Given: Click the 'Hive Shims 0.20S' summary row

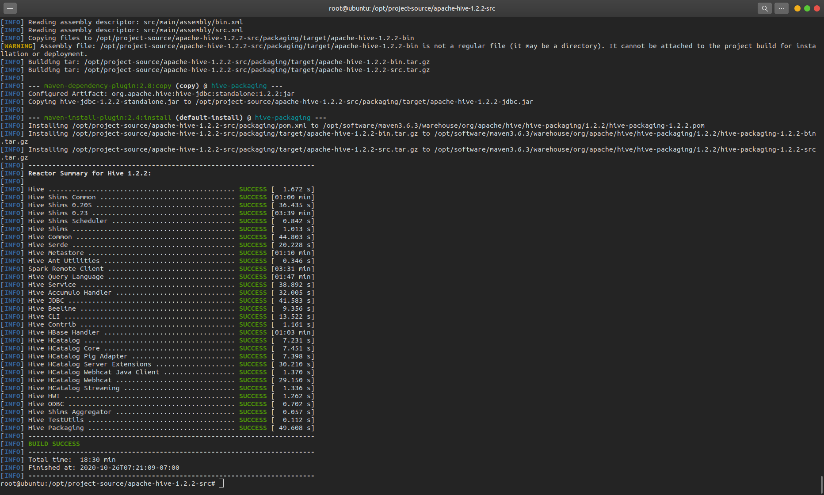Looking at the screenshot, I should click(158, 205).
